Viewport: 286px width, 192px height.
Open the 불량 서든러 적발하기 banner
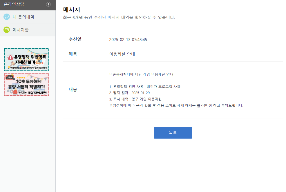[26, 84]
